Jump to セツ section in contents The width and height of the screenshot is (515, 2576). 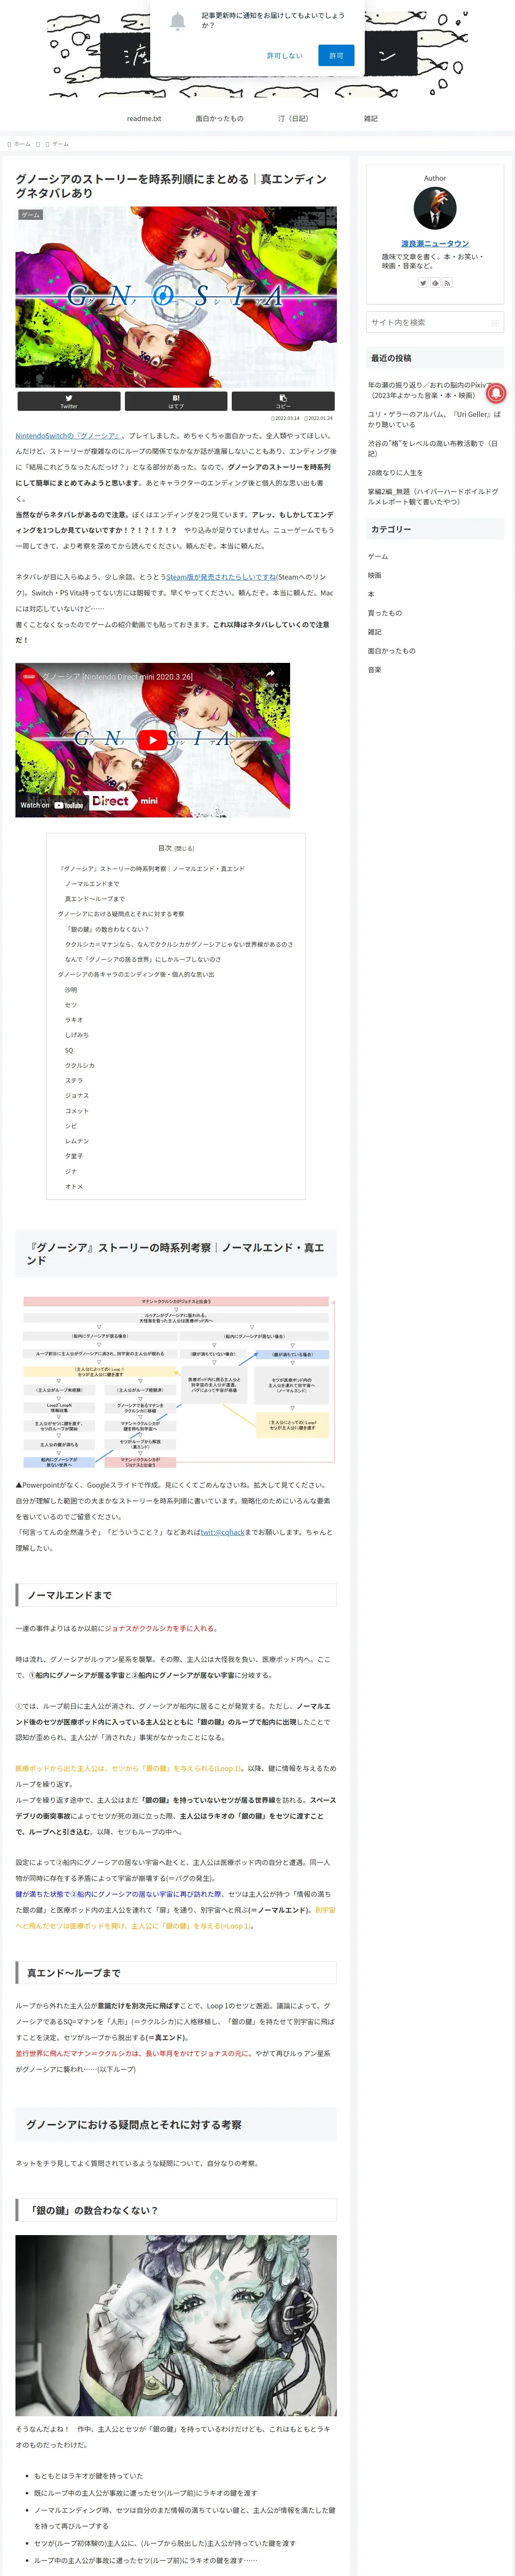pos(71,1005)
